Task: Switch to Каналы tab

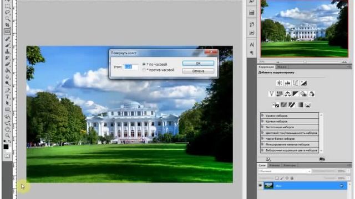Action: 275,165
